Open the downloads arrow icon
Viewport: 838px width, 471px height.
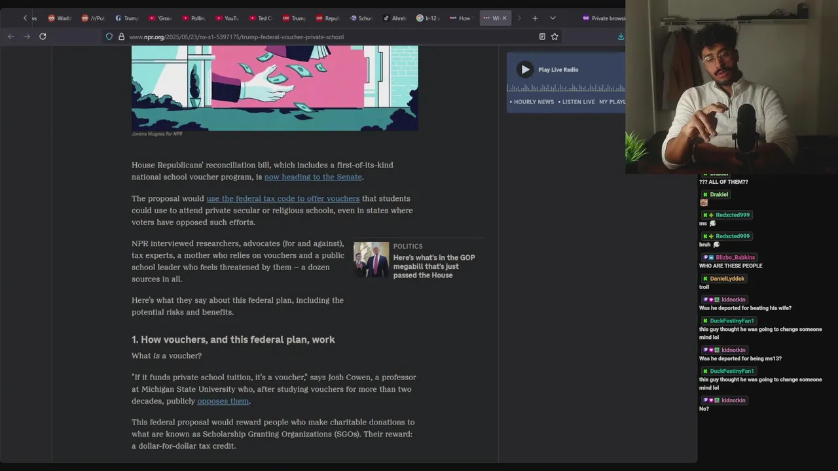pyautogui.click(x=621, y=37)
